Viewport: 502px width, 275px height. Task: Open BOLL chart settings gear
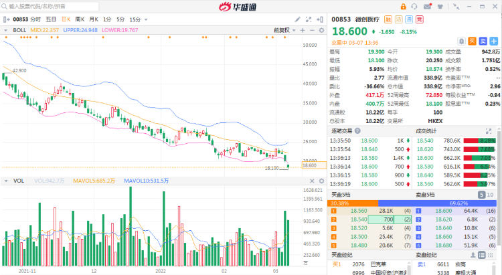[x=321, y=30]
